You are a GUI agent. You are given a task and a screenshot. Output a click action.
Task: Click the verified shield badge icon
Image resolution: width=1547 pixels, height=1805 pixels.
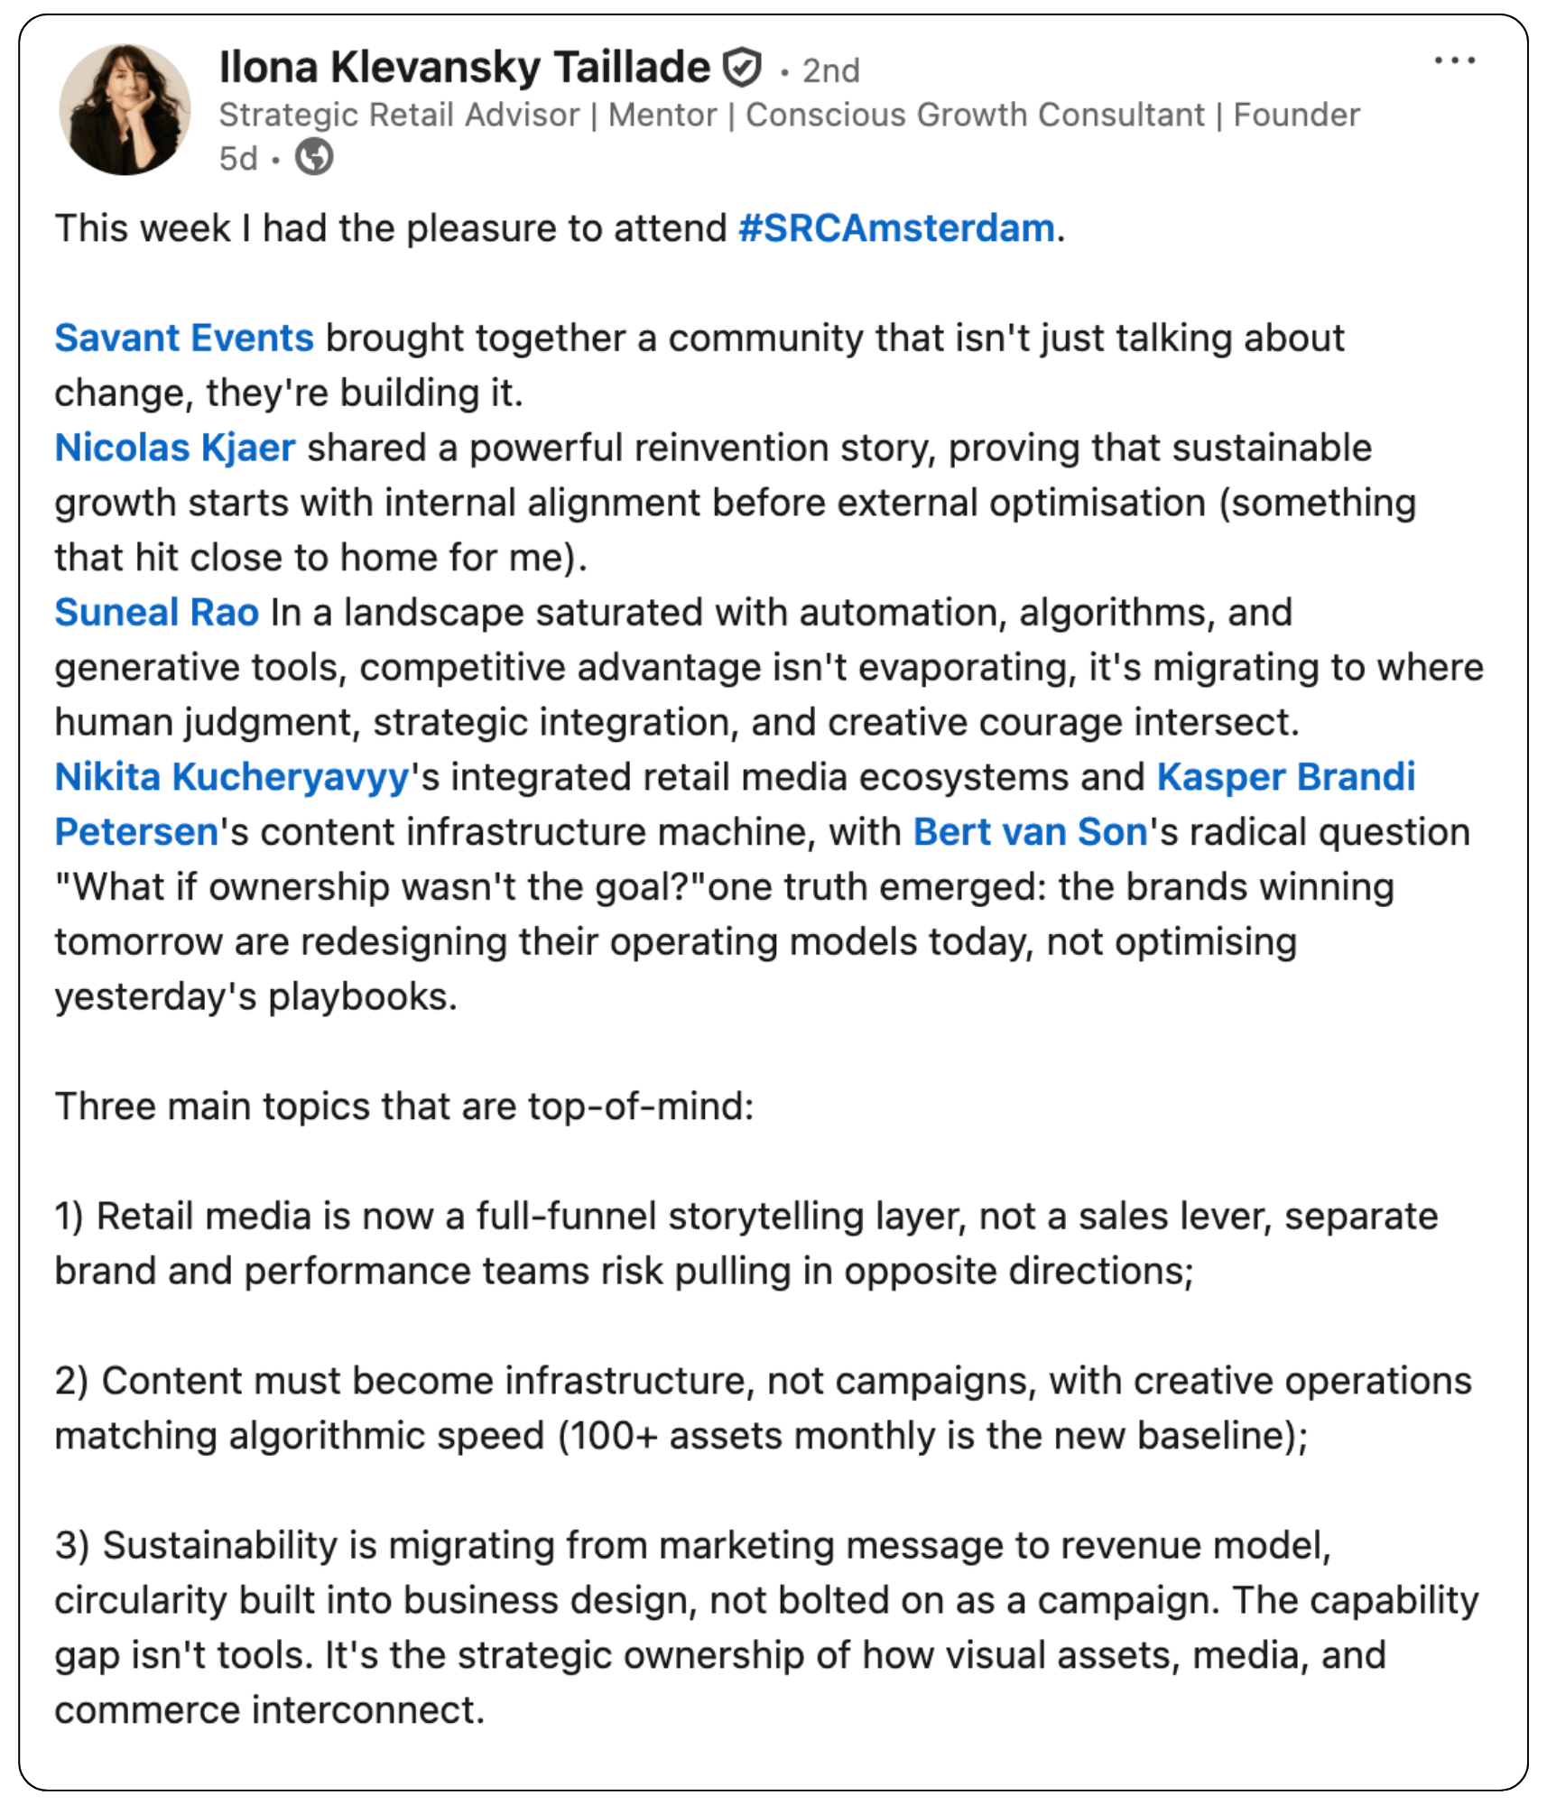tap(743, 68)
